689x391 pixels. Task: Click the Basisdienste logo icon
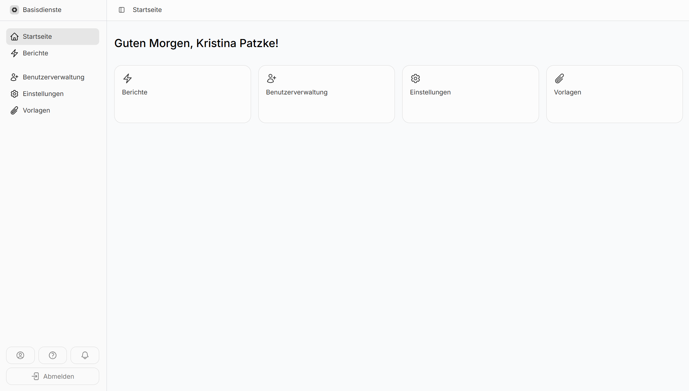[14, 10]
